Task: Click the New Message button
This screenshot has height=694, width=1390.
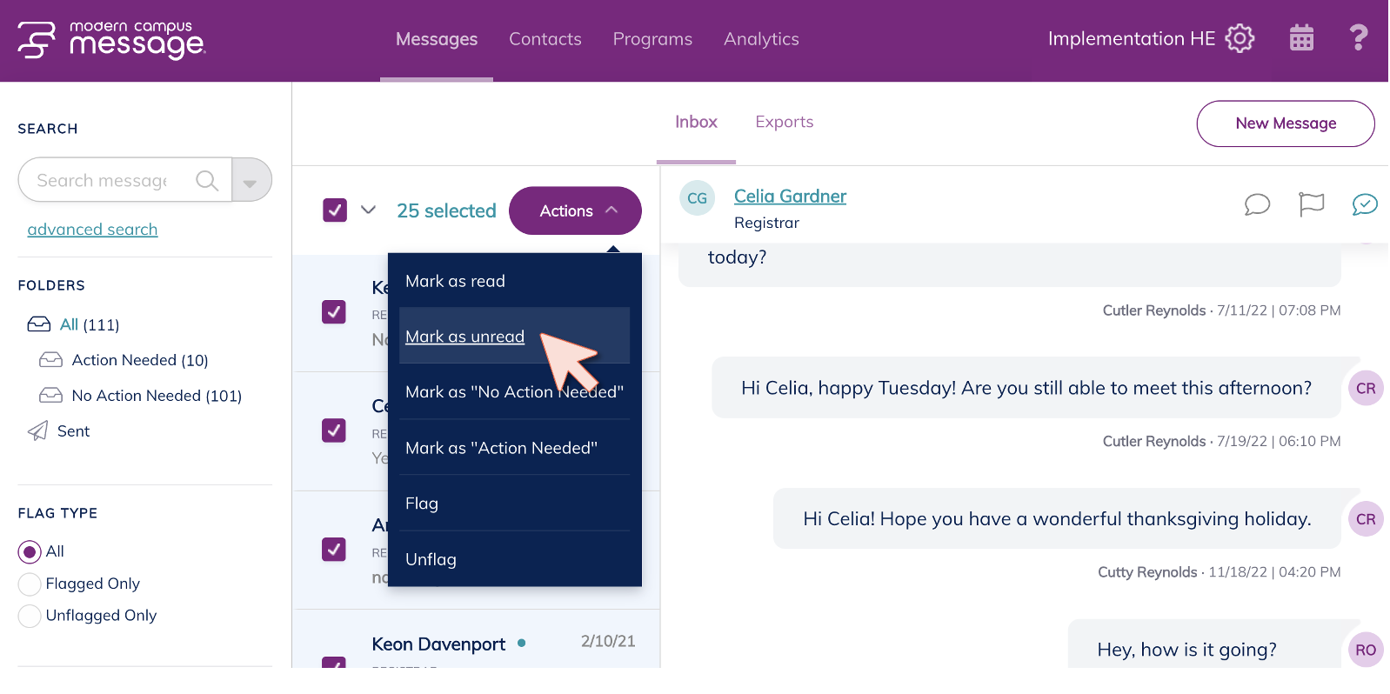Action: pos(1285,123)
